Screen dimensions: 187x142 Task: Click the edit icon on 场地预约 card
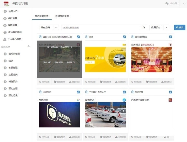[x=78, y=92]
